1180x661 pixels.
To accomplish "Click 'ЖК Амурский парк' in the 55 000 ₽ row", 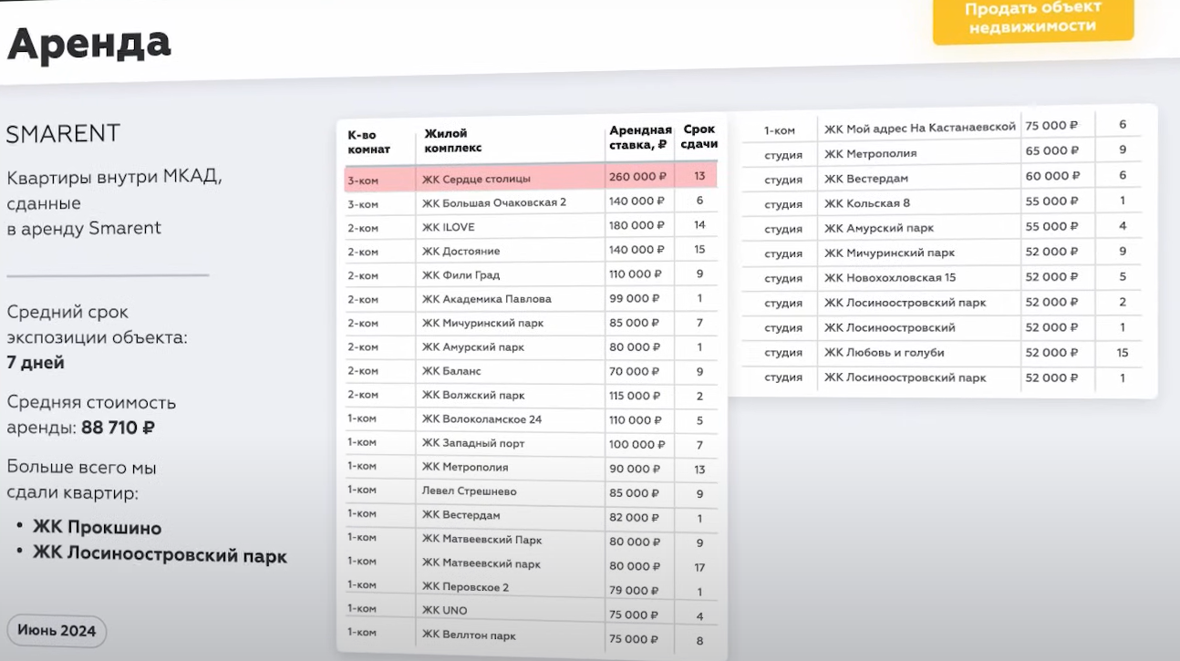I will (x=879, y=228).
